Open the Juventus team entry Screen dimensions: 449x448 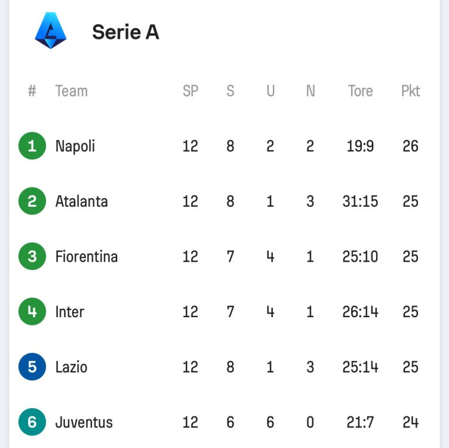[84, 422]
